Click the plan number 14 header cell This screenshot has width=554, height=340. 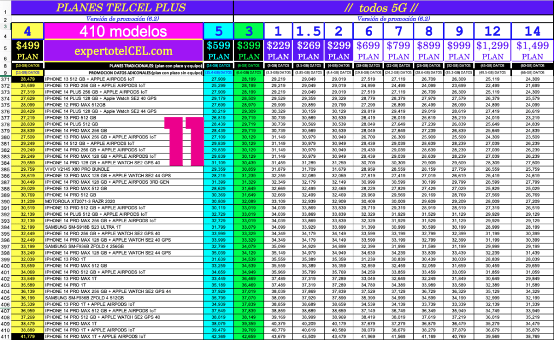coord(532,31)
